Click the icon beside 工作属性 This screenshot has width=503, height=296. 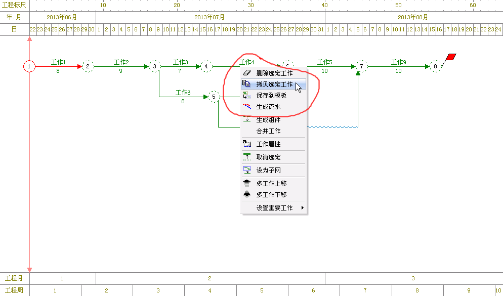point(246,144)
